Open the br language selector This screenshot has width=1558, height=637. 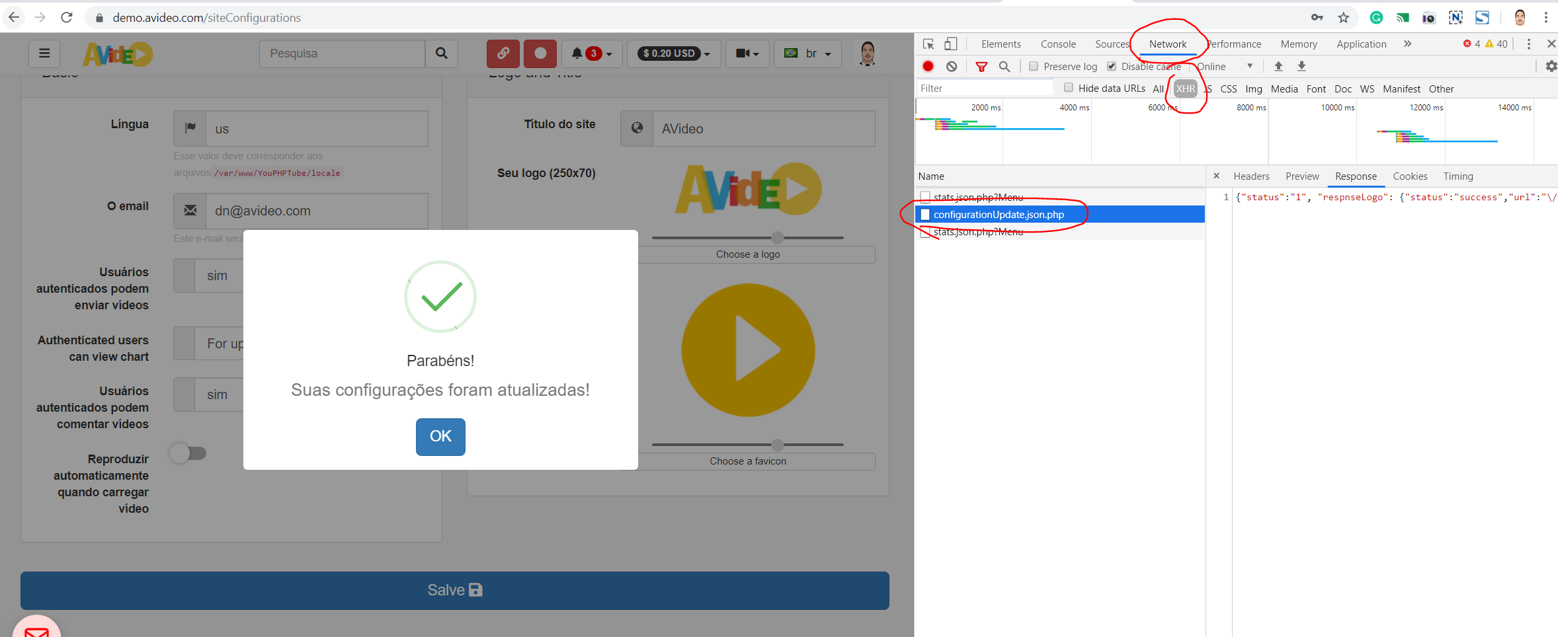click(807, 54)
